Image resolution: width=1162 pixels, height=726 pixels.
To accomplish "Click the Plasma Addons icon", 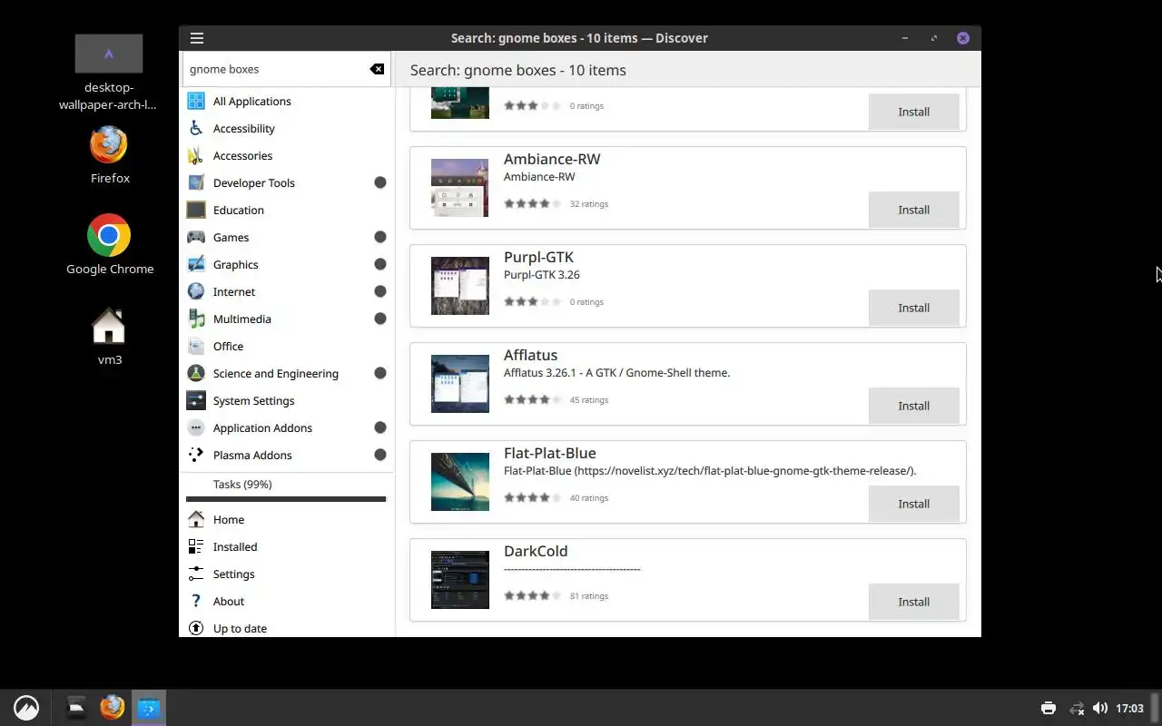I will click(196, 455).
